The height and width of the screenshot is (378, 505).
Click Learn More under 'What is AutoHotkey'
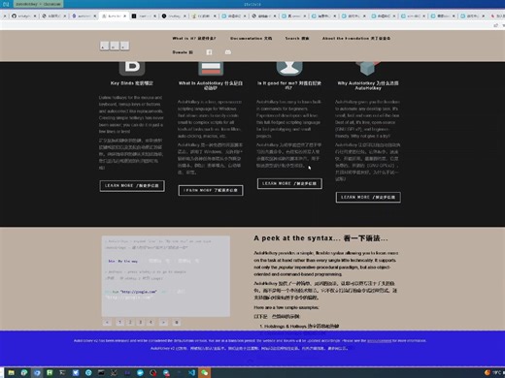[211, 190]
